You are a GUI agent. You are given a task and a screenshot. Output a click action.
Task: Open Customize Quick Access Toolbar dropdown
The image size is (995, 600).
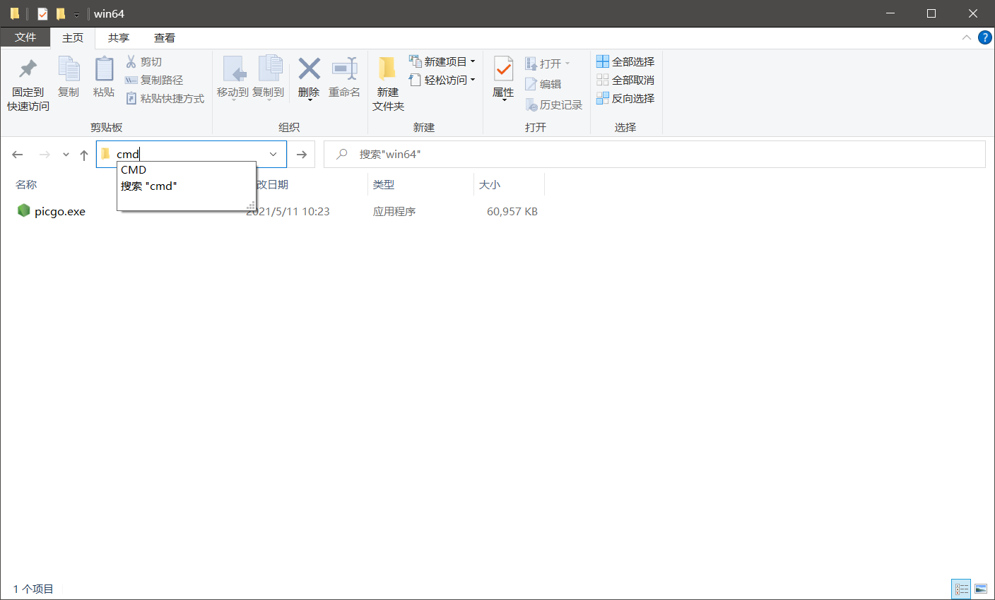[x=76, y=14]
